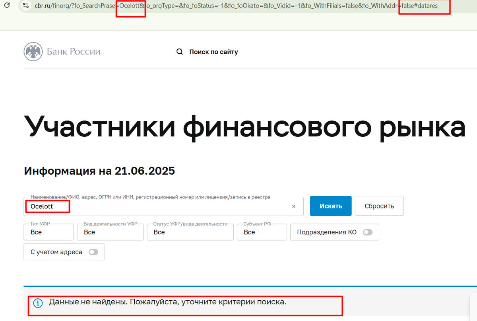Expand the Статус УФР/вида деятельности dropdown

point(190,232)
